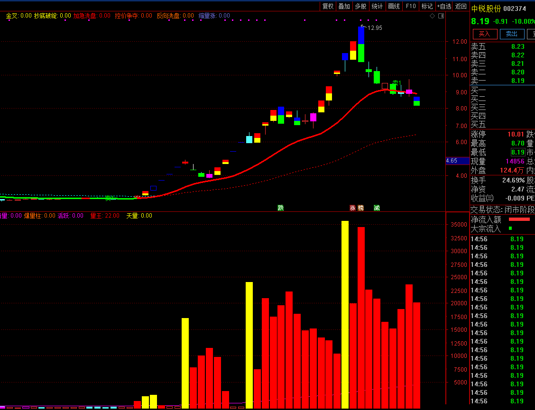This screenshot has width=535, height=410.
Task: Click the diamond icon above price axis
Action: [432, 16]
